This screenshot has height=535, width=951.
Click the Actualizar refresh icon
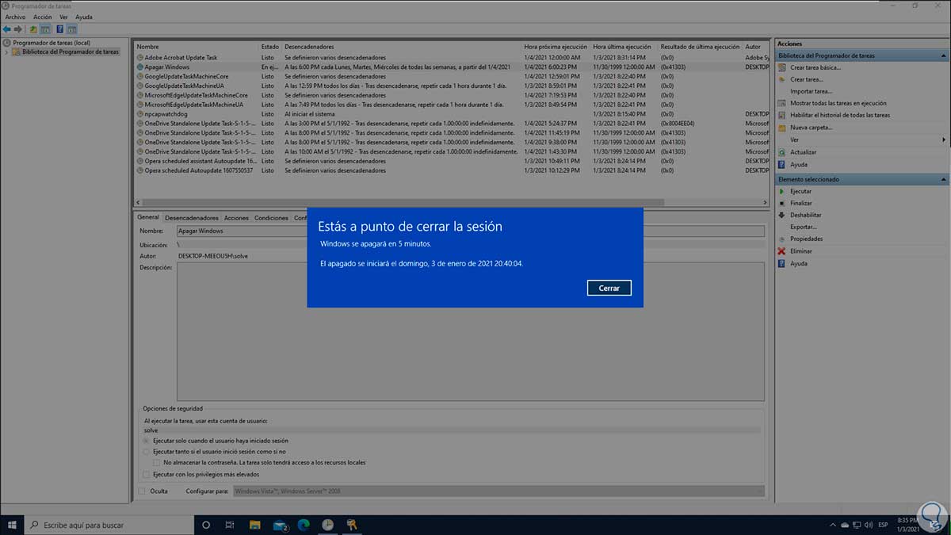coord(782,152)
